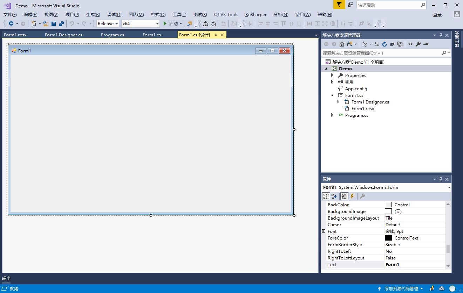Click the 启动 start button
The image size is (463, 293).
pyautogui.click(x=171, y=24)
